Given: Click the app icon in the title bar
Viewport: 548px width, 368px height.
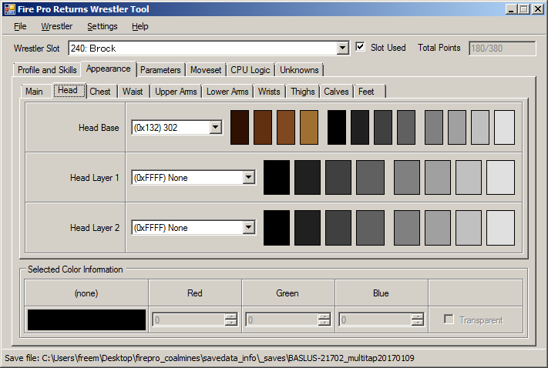Looking at the screenshot, I should 10,9.
